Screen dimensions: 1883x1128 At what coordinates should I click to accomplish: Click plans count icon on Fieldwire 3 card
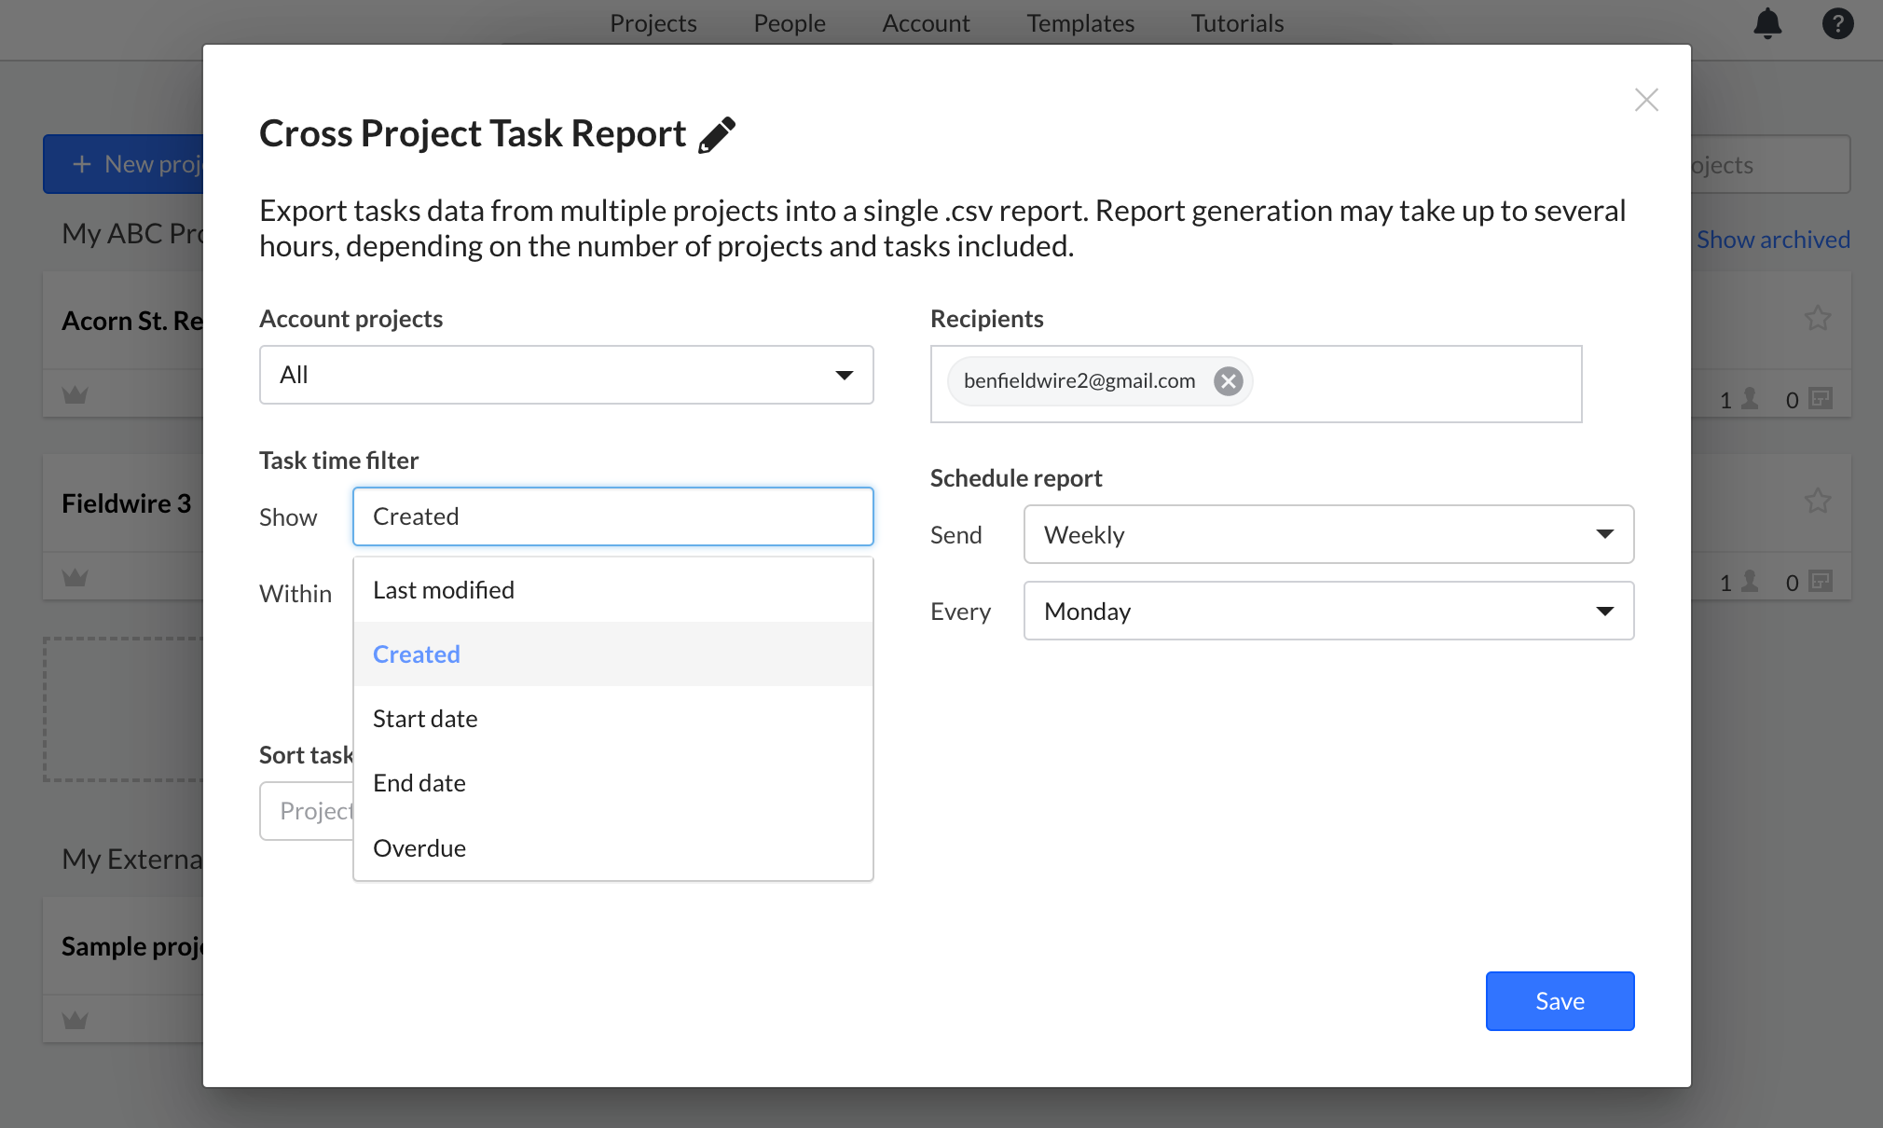point(1820,582)
